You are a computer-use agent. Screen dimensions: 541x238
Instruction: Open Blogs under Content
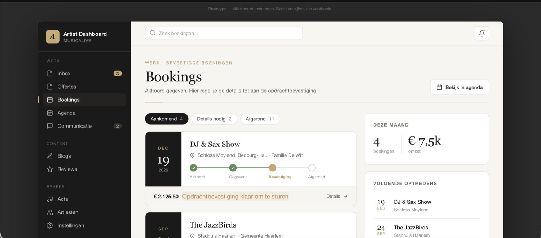click(84, 156)
